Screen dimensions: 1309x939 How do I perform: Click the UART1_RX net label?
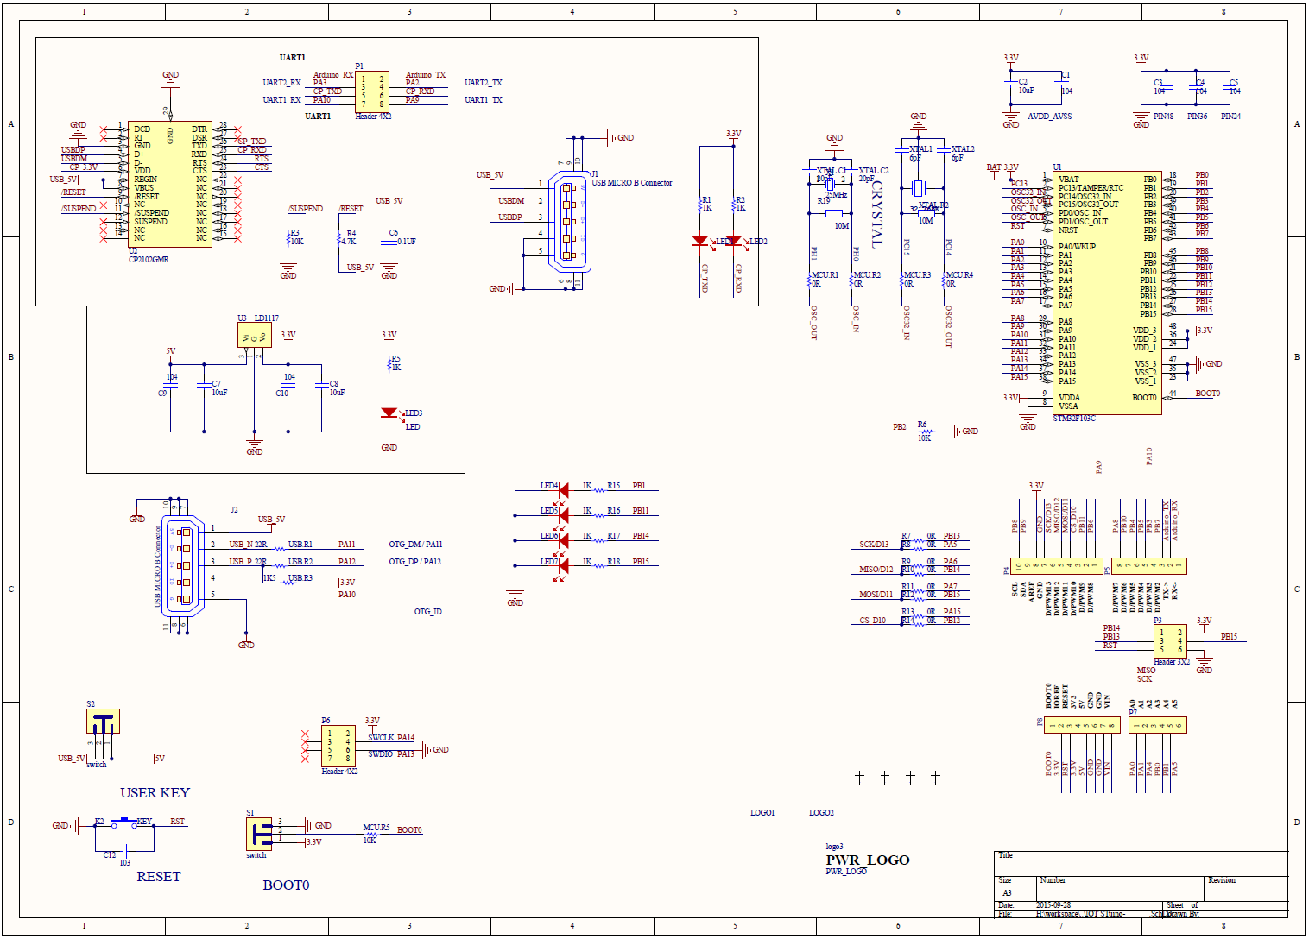pos(281,100)
